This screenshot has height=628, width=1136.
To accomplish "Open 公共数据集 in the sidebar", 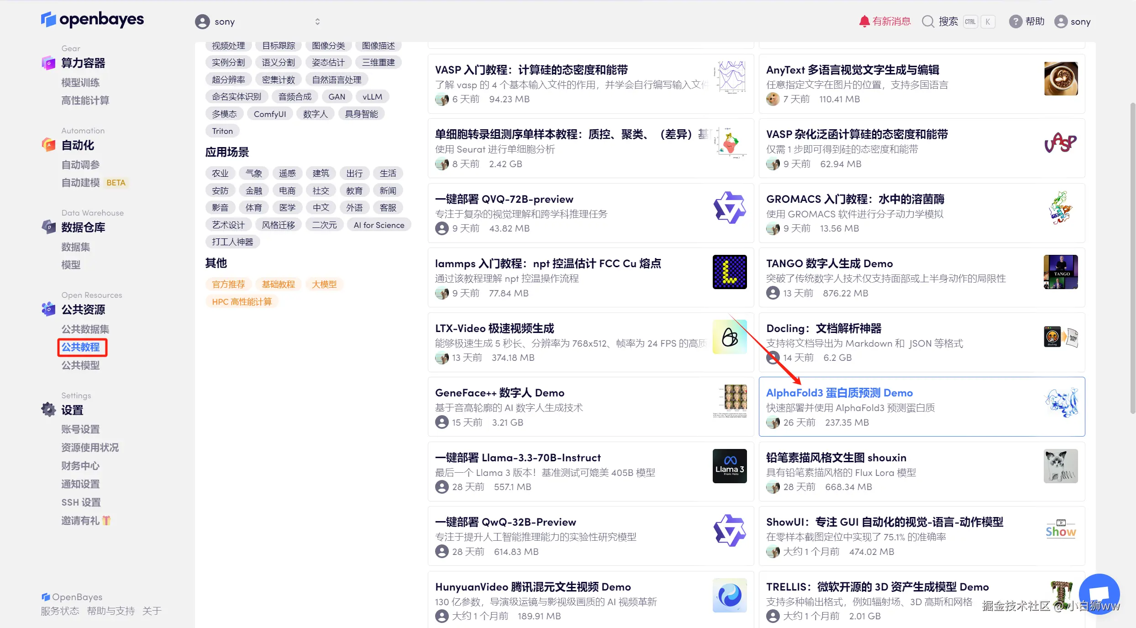I will 85,329.
